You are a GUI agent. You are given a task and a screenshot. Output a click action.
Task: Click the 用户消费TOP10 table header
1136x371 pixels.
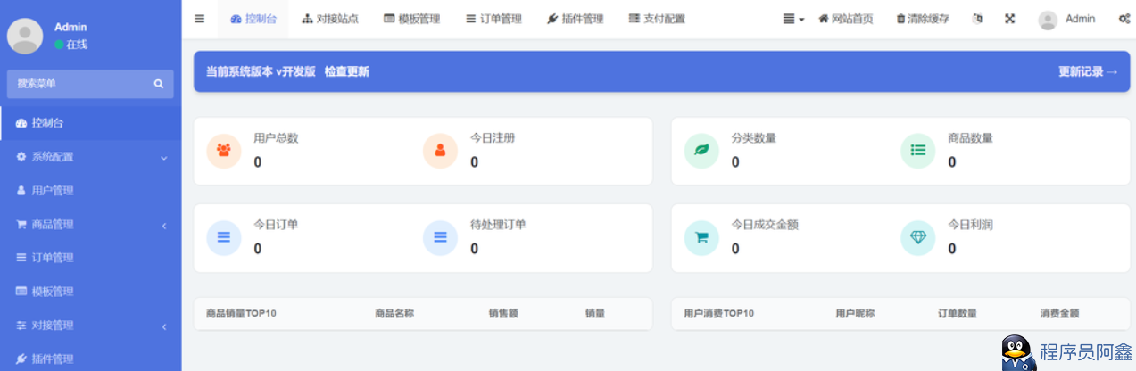[718, 314]
